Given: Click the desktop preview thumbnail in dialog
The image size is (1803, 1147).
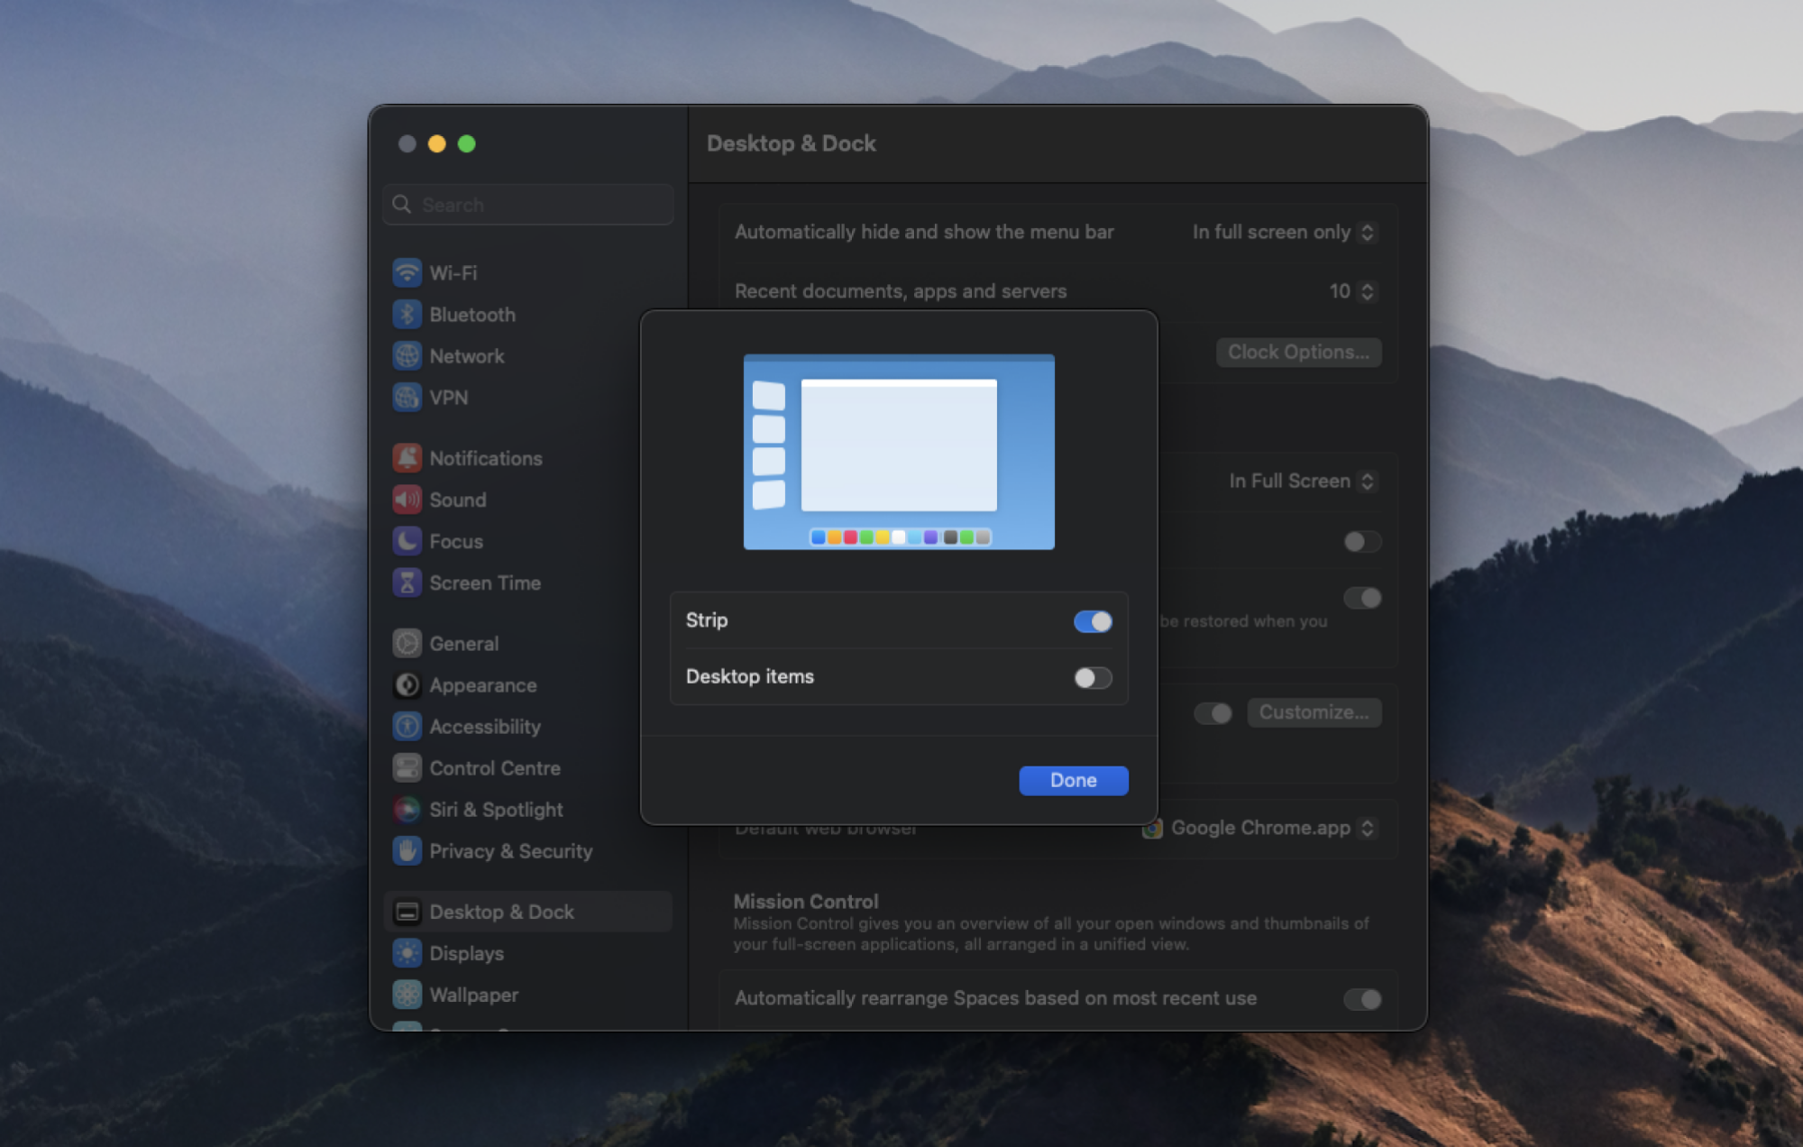Looking at the screenshot, I should 899,452.
